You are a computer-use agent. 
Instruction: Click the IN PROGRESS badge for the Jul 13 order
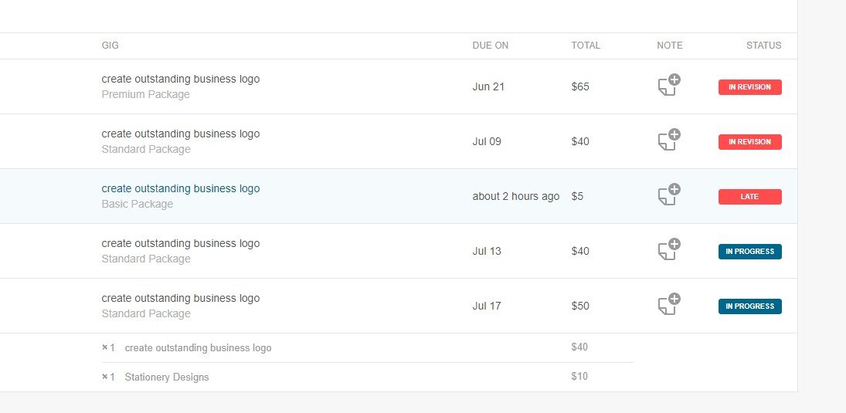pos(749,252)
